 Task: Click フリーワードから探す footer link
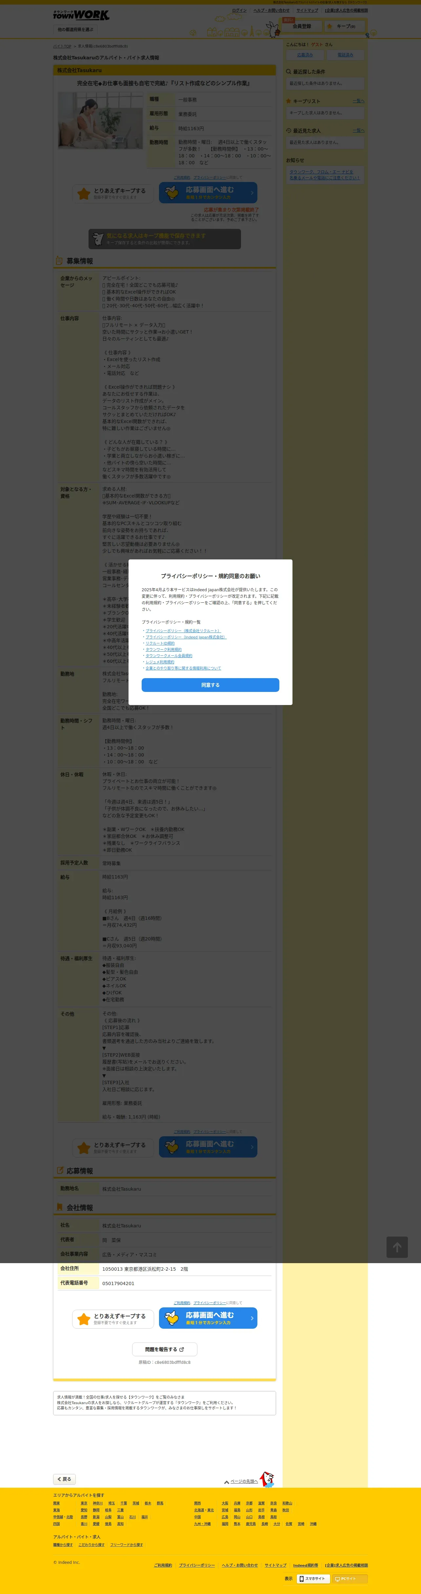(x=126, y=1544)
